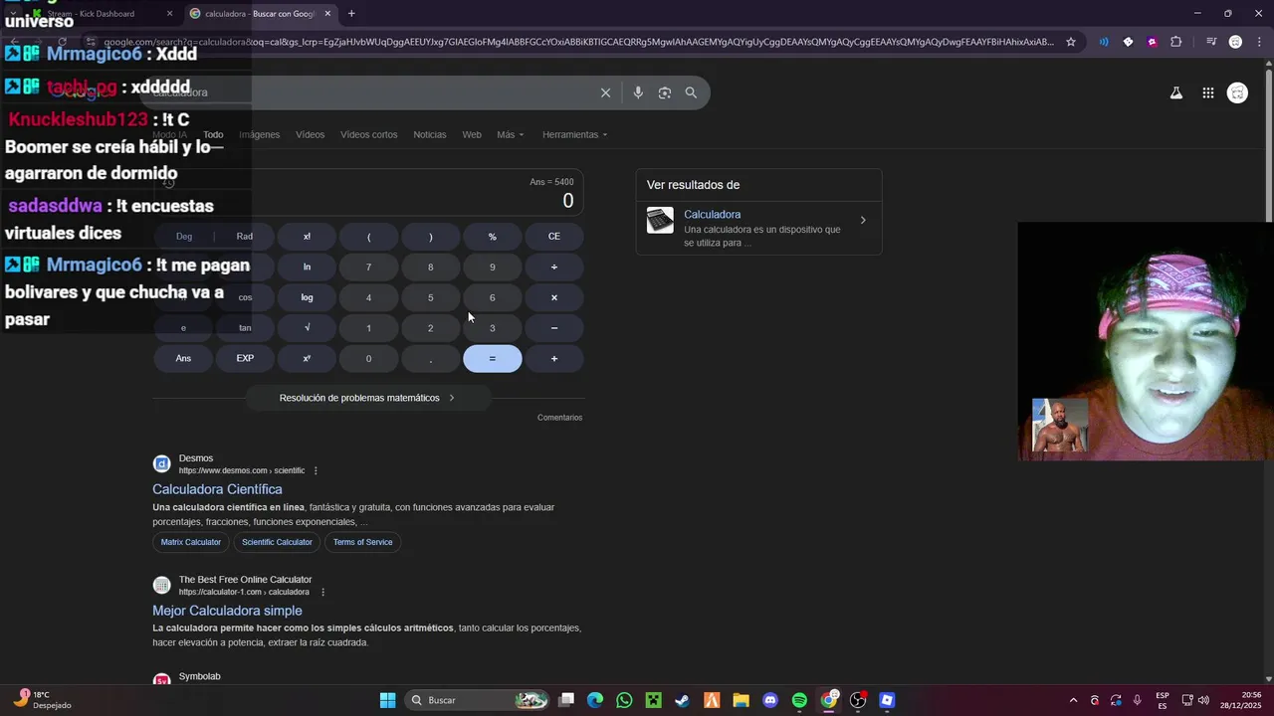Click calculator plus button
The height and width of the screenshot is (716, 1274).
(x=554, y=358)
